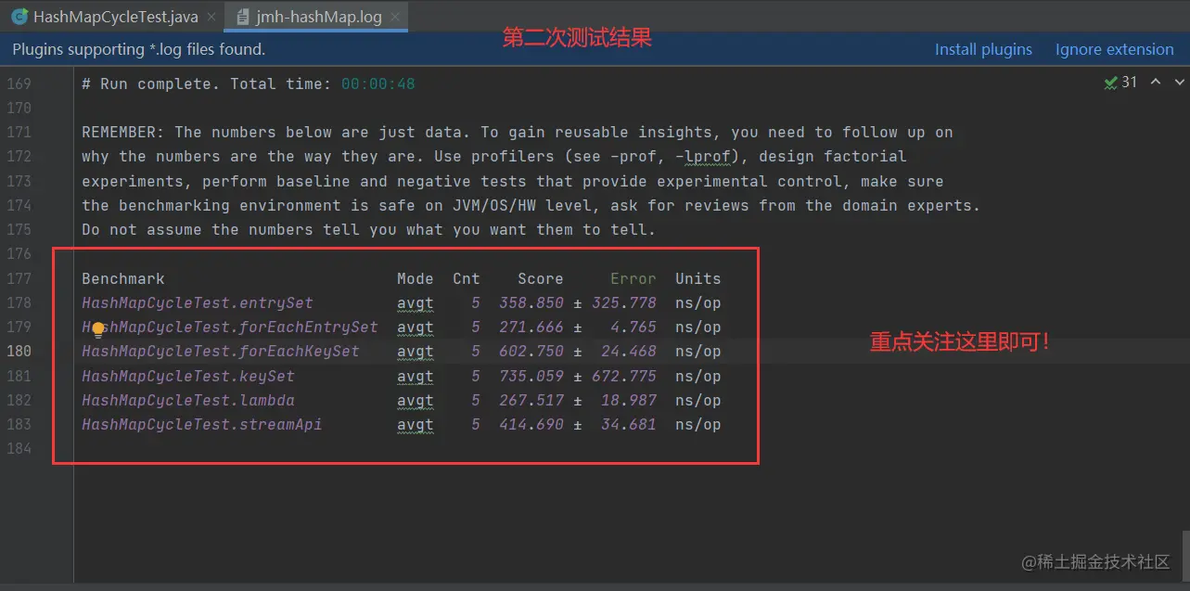Click the keySet error value 672.775
The height and width of the screenshot is (591, 1190).
click(x=624, y=376)
